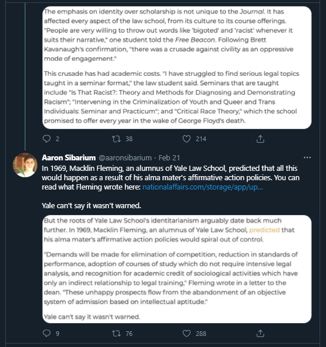
Task: Retweet the tweet with 76 retweets
Action: pyautogui.click(x=116, y=333)
